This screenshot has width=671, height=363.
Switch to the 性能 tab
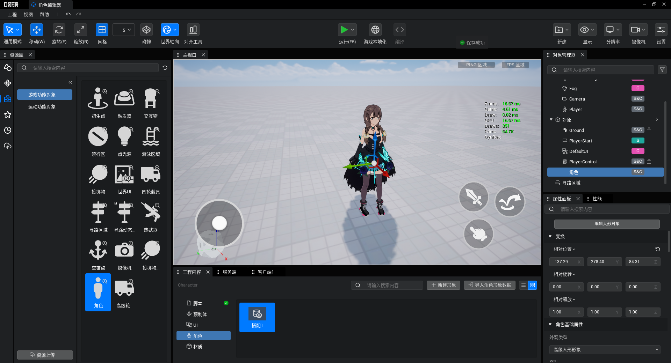597,199
